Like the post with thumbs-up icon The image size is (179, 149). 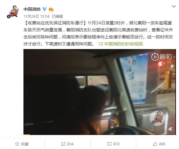(155, 144)
